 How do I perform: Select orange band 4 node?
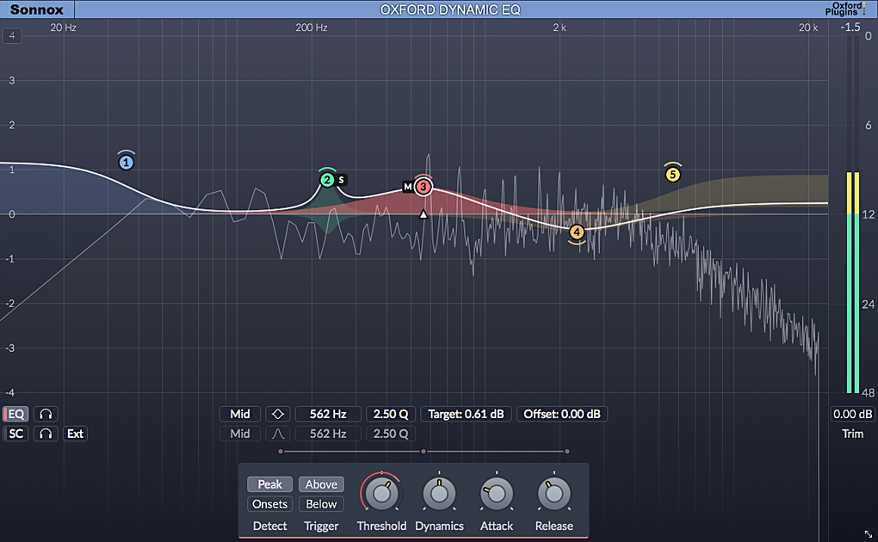pos(576,231)
